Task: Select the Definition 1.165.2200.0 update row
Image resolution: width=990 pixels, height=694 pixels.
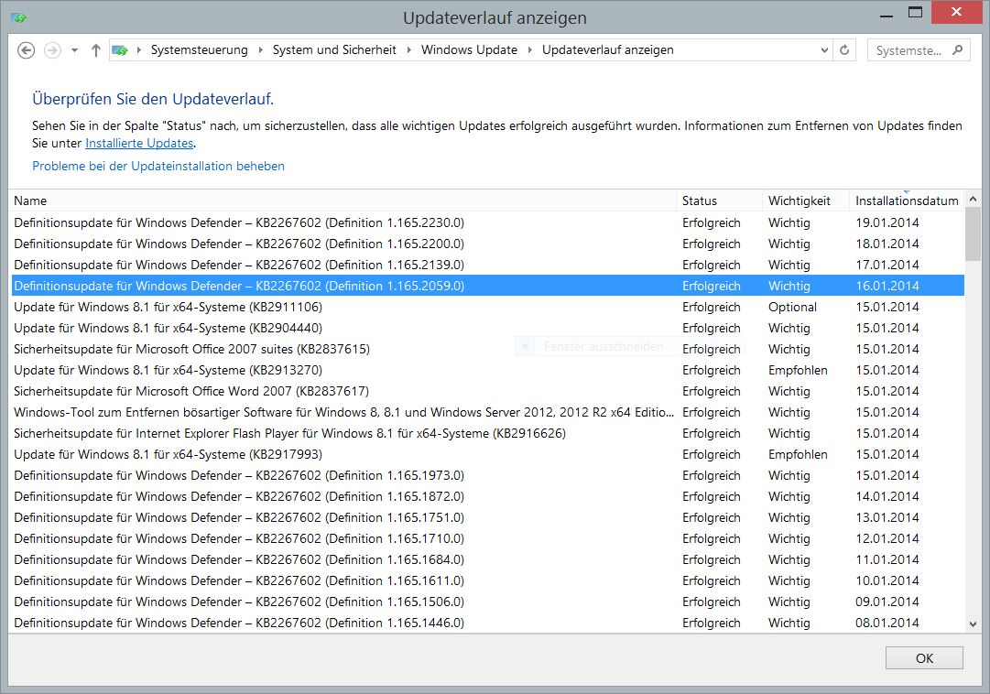Action: point(487,244)
